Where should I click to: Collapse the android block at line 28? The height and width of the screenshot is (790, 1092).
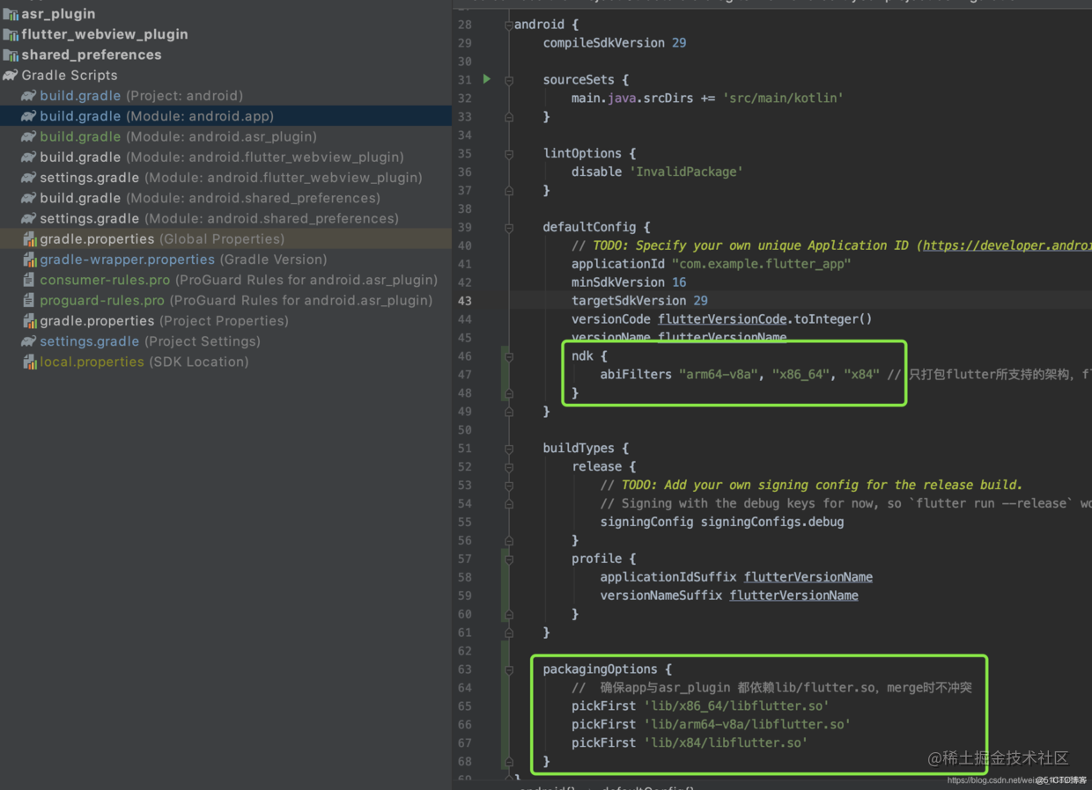[x=508, y=25]
